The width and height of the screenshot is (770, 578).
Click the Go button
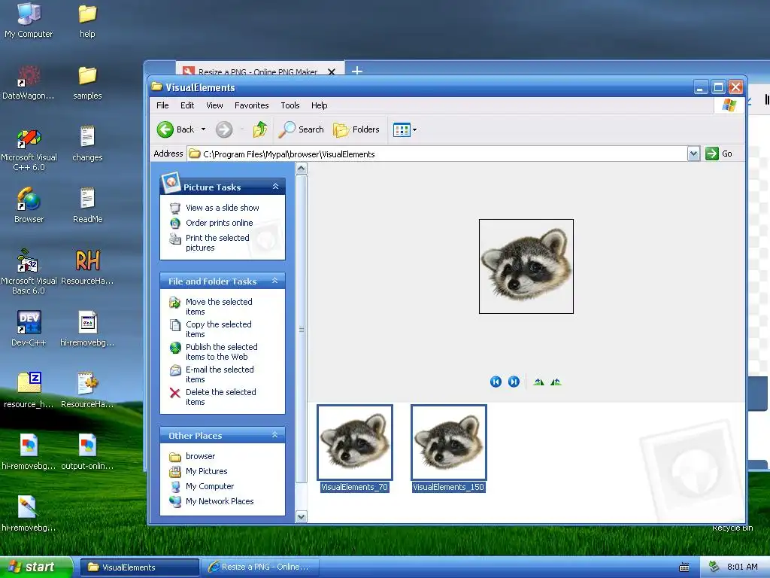[719, 154]
